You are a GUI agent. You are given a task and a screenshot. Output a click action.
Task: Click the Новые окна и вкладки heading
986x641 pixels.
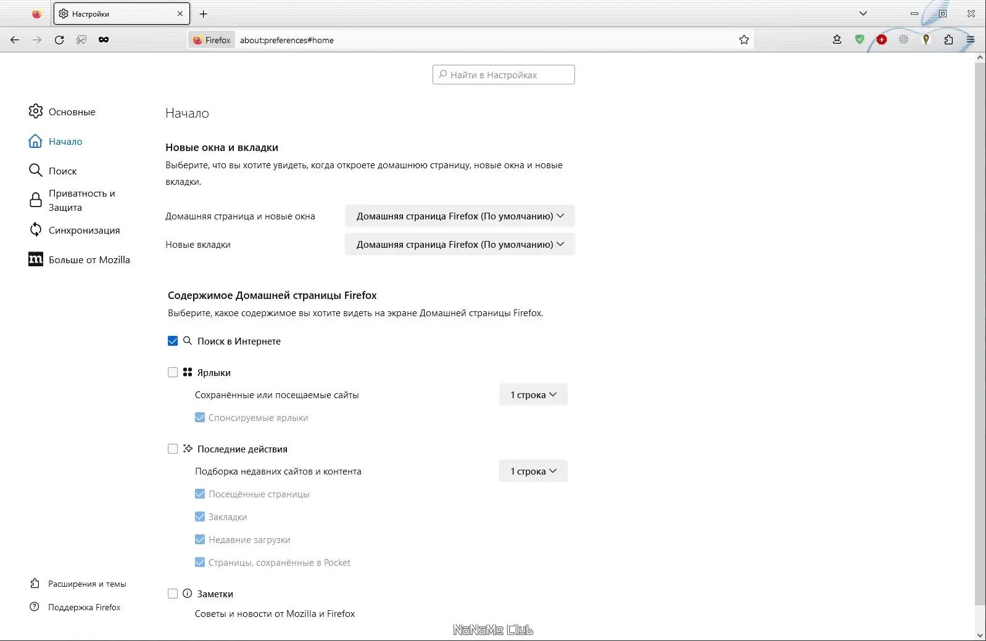[222, 147]
